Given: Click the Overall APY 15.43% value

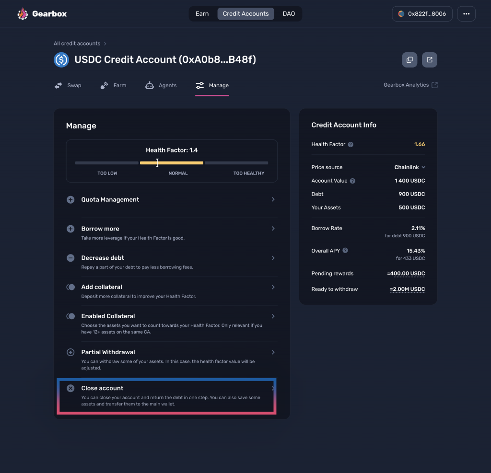Looking at the screenshot, I should click(x=416, y=251).
